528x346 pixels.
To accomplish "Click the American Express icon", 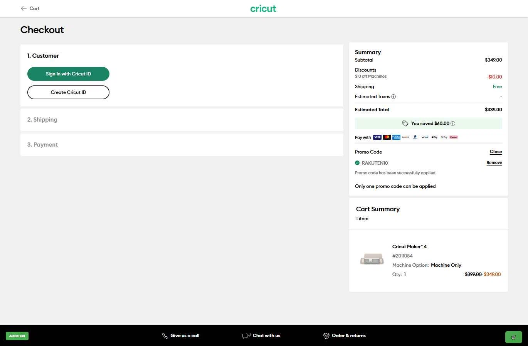I will click(396, 137).
